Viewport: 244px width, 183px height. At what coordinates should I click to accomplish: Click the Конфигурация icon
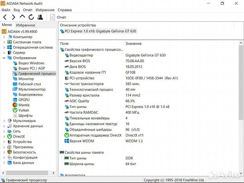9,158
